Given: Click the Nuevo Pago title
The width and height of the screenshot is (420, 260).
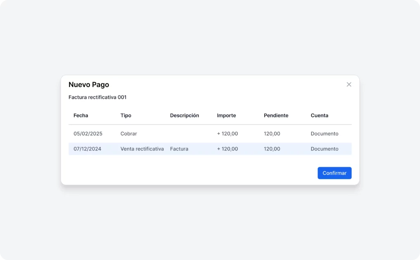Looking at the screenshot, I should [89, 84].
